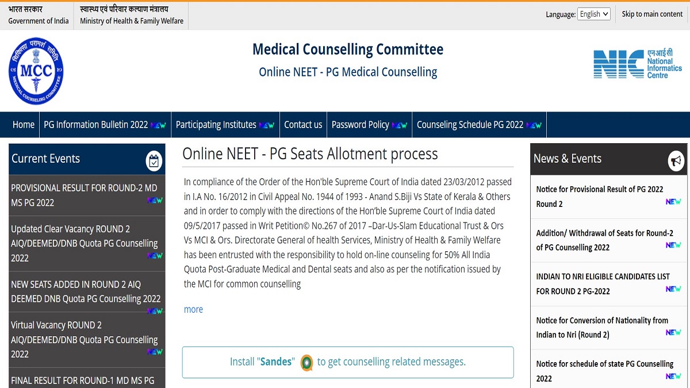The width and height of the screenshot is (690, 388).
Task: Click NEW badge next to Provisional Result notice
Action: (x=673, y=202)
